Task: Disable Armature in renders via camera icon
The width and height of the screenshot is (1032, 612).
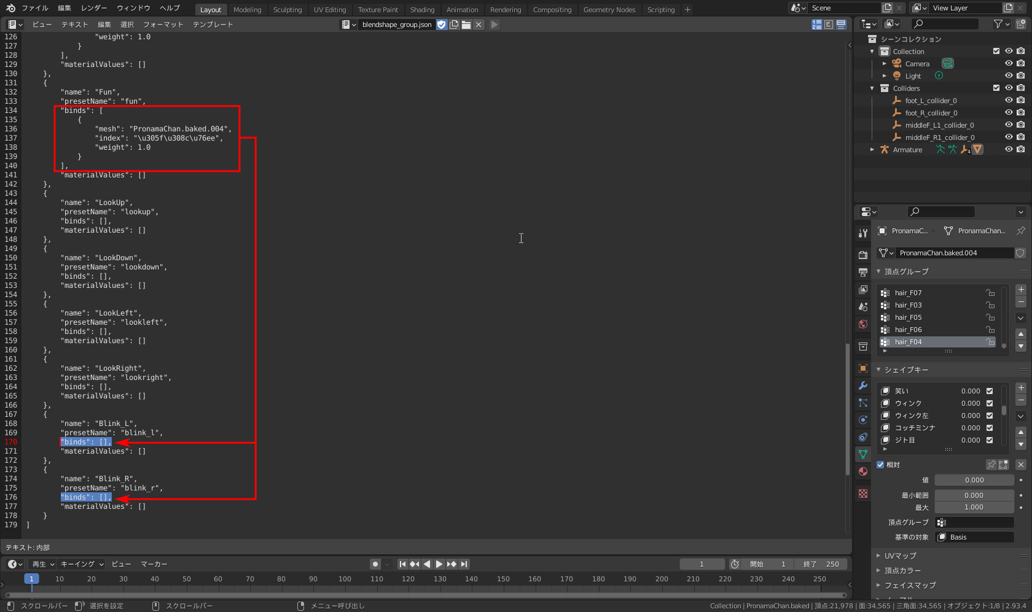Action: pyautogui.click(x=1020, y=149)
